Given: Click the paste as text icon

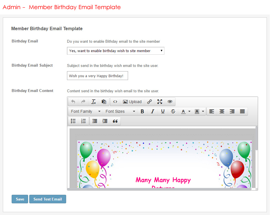Looking at the screenshot, I should pyautogui.click(x=104, y=102).
